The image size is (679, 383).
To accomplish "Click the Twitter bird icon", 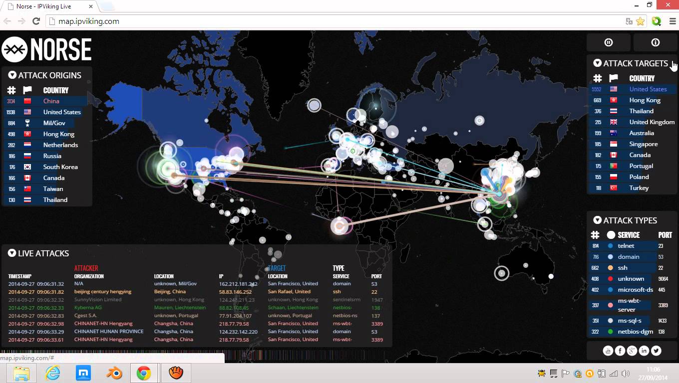I will [656, 351].
